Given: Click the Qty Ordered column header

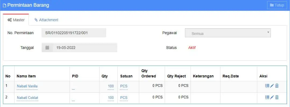Looking at the screenshot, I should 149,73.
